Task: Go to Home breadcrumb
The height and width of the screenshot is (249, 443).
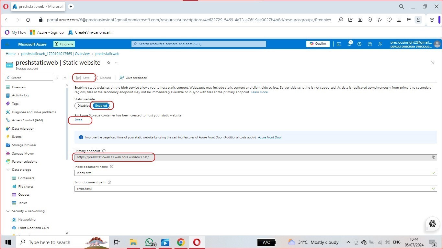Action: [x=11, y=54]
